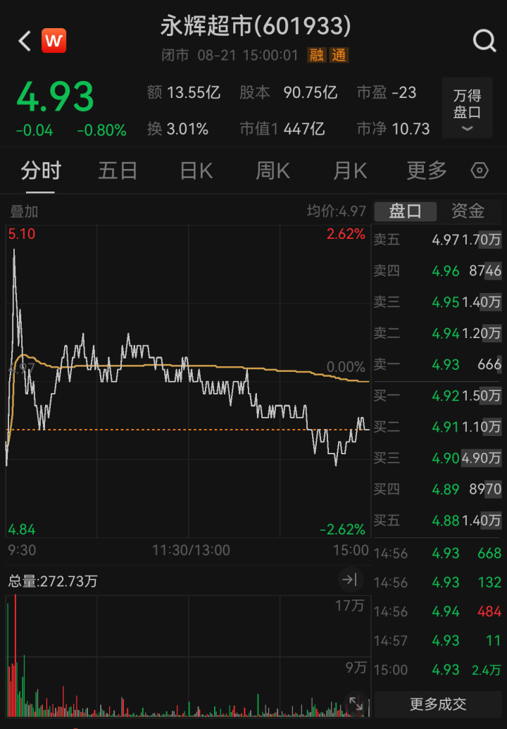Open 更多成交 more trades button
The height and width of the screenshot is (729, 507).
(x=438, y=704)
